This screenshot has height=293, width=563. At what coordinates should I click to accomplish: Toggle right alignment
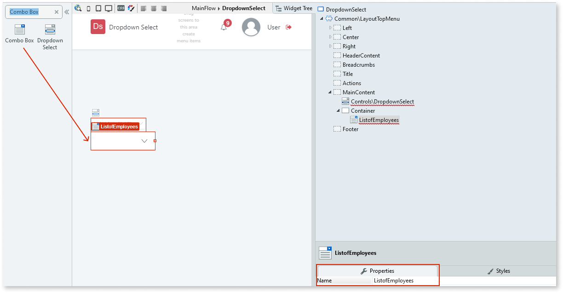coord(164,8)
